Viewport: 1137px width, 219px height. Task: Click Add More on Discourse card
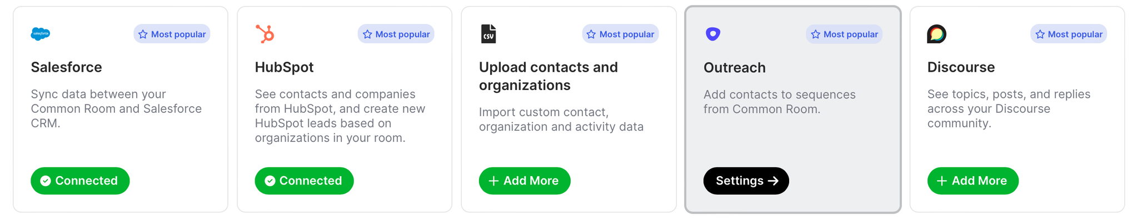click(x=973, y=181)
